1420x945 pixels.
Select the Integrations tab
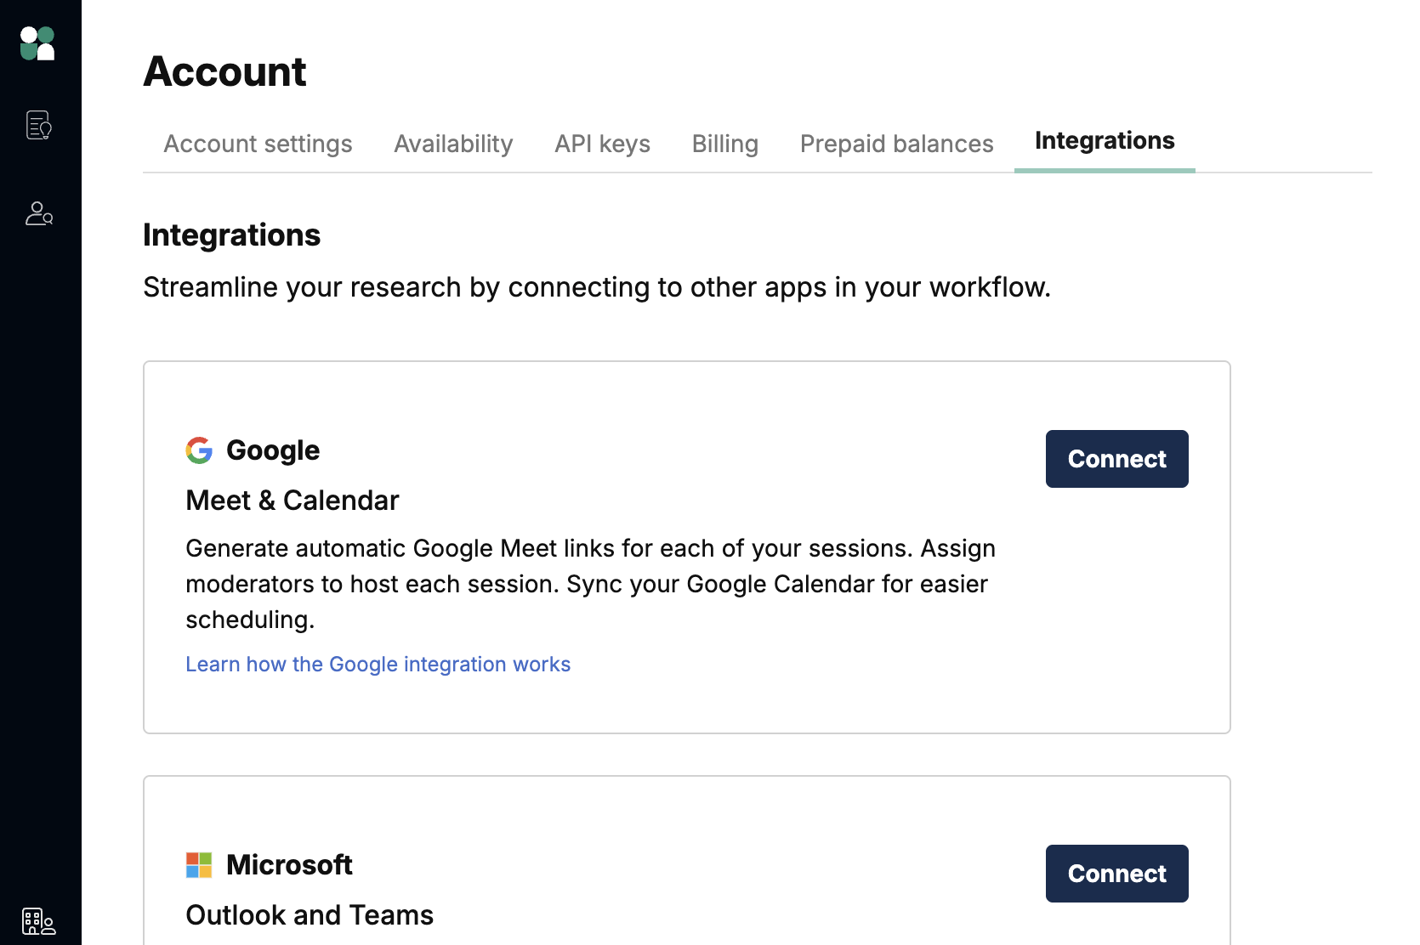pyautogui.click(x=1104, y=141)
